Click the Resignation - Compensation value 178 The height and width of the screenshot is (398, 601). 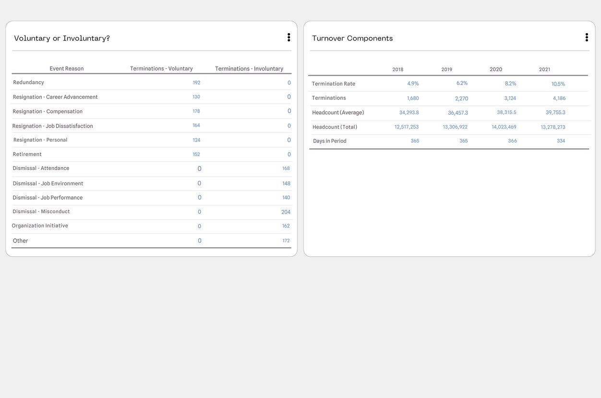[196, 111]
